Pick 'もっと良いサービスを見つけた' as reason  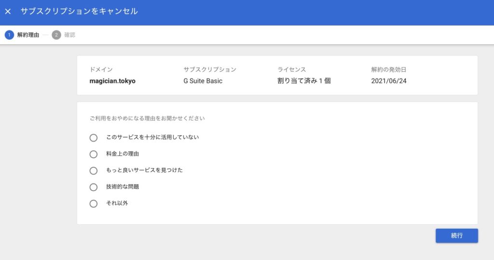pyautogui.click(x=94, y=171)
